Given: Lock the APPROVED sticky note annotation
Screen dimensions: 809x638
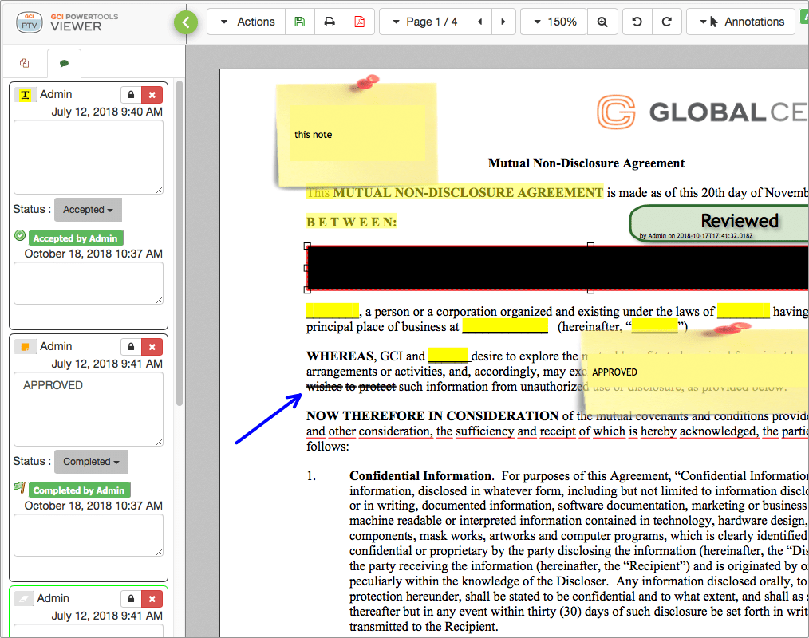Looking at the screenshot, I should pos(131,347).
